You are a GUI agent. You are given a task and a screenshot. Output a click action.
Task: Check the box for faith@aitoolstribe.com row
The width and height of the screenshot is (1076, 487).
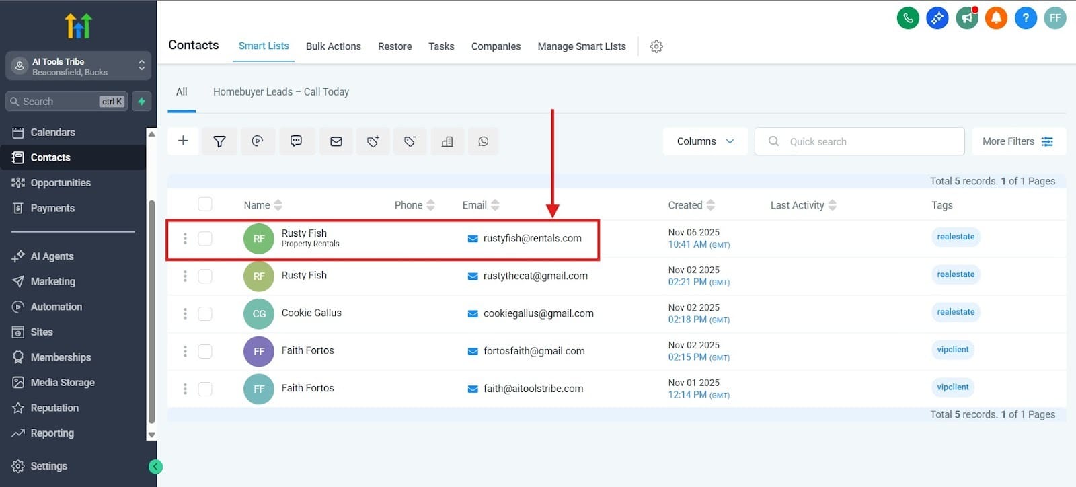(205, 389)
